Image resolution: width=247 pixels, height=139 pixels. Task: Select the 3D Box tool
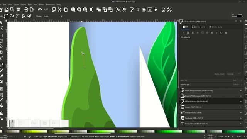pos(1,52)
